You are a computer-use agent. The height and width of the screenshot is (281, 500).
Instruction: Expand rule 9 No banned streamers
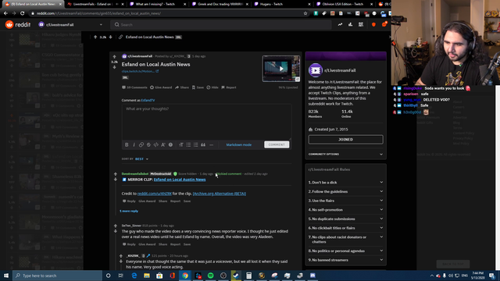[345, 260]
